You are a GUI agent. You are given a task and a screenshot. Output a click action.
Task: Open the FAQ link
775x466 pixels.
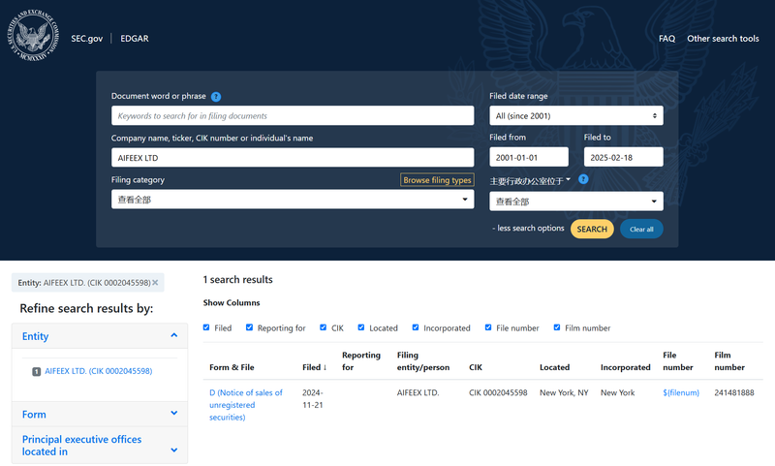coord(666,39)
